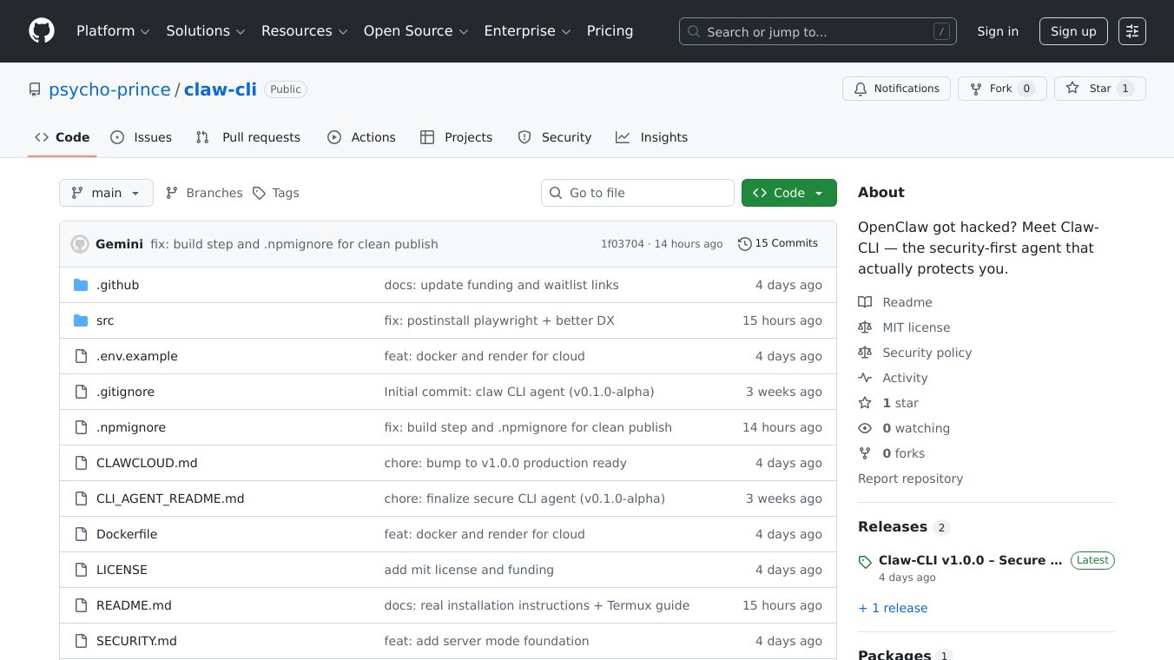Open the commit history clock icon

click(744, 244)
